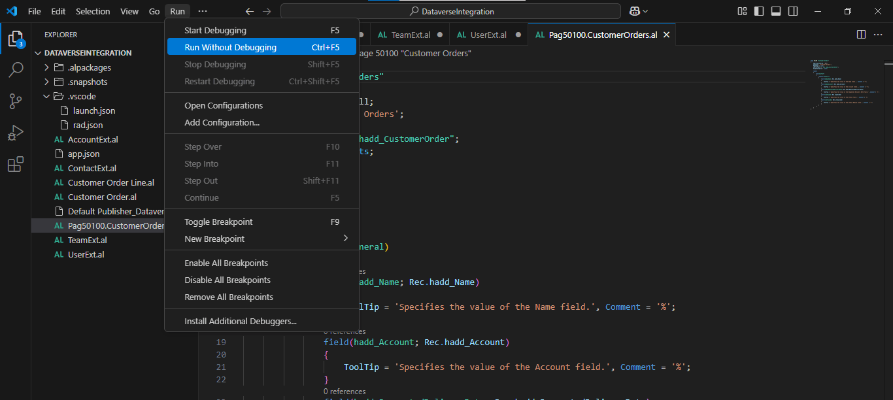Open the Source Control view
893x400 pixels.
(x=16, y=101)
